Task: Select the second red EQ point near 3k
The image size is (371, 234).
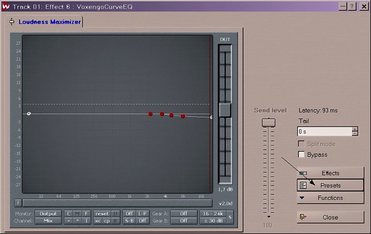Action: coord(162,114)
